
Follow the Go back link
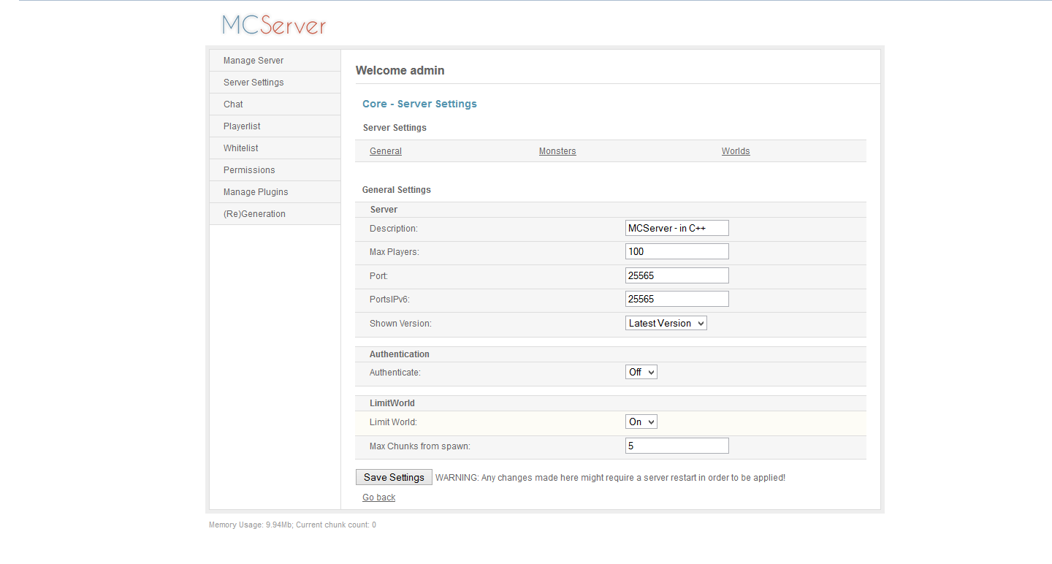click(378, 498)
